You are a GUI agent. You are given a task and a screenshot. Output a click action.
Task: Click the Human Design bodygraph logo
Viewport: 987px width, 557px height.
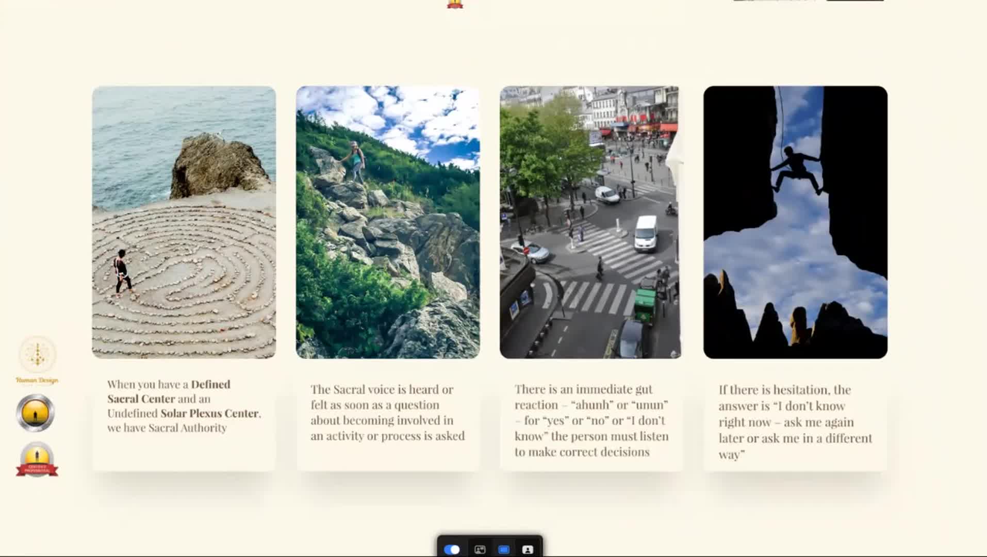click(37, 355)
